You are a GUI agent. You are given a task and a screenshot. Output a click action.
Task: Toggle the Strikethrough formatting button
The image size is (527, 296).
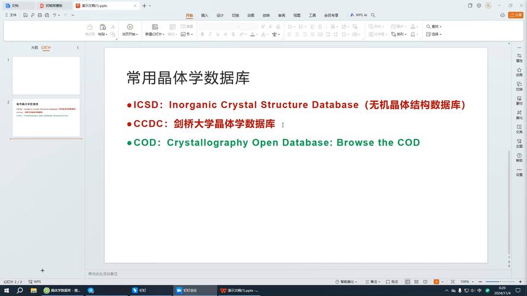(x=233, y=34)
